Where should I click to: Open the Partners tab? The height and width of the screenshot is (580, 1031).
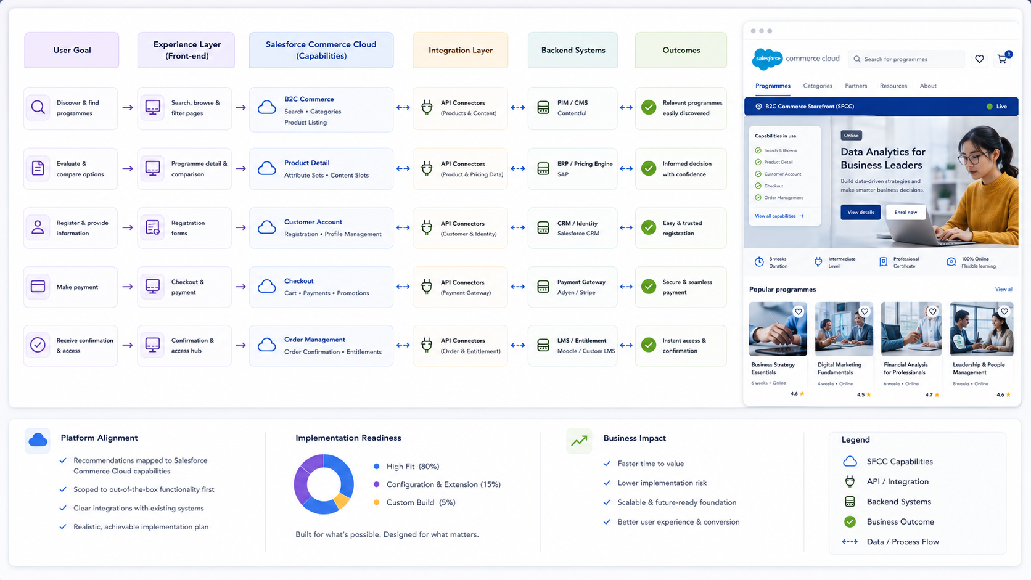point(856,86)
